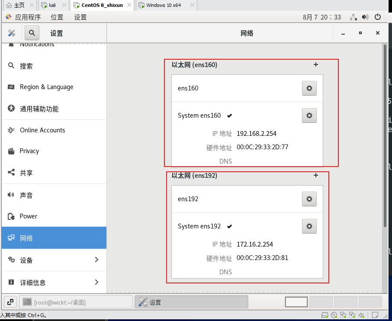
Task: Click the second workspace switcher box
Action: click(321, 302)
